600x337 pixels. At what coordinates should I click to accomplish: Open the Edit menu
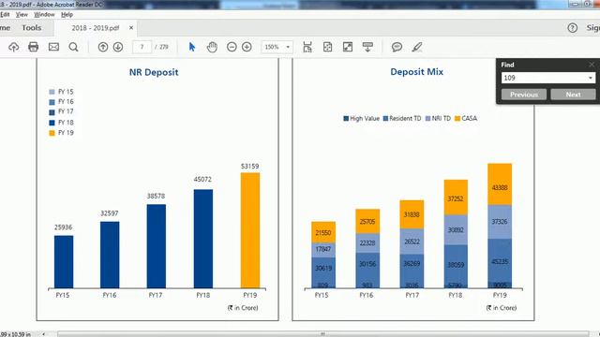tap(5, 15)
